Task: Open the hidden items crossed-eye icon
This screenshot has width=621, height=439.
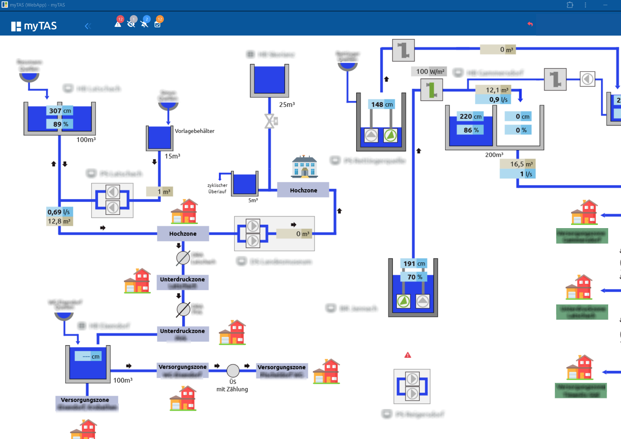Action: 131,24
